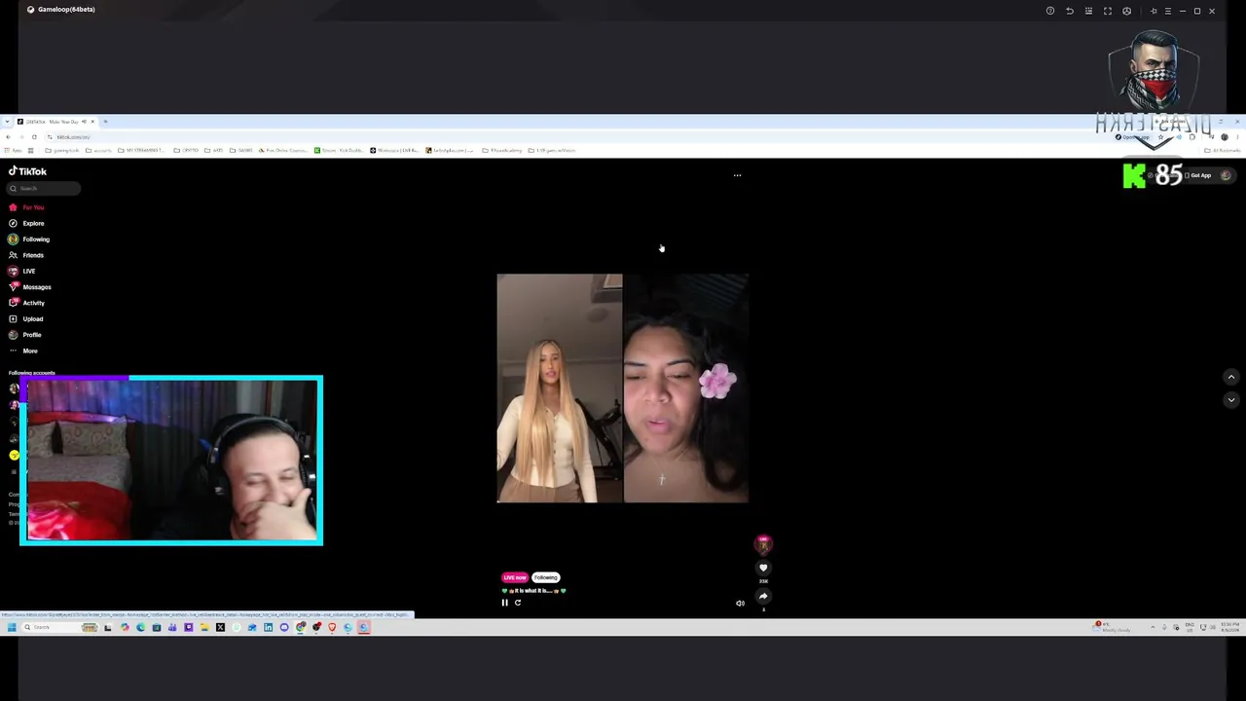Screen dimensions: 1246x701
Task: Open the profile avatar at top right
Action: (1227, 175)
